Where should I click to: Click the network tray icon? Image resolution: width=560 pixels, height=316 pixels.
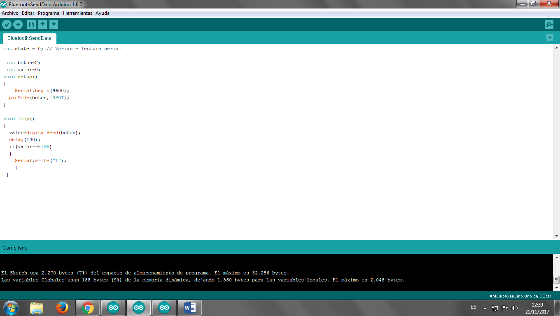(495, 308)
